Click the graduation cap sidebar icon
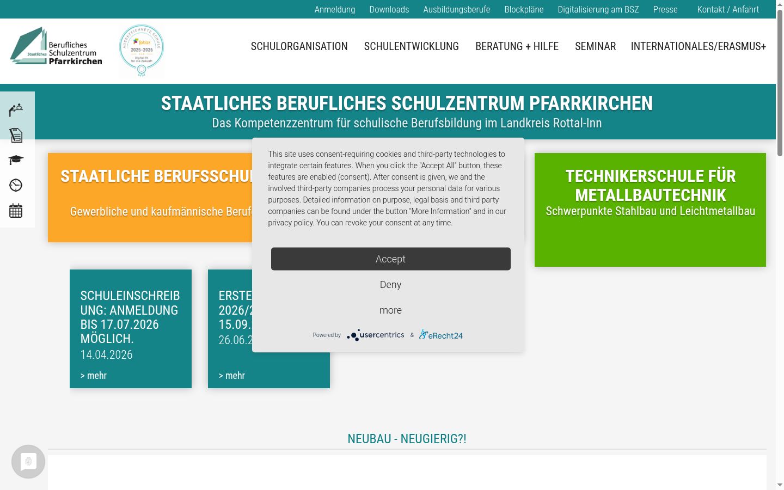 (x=16, y=160)
